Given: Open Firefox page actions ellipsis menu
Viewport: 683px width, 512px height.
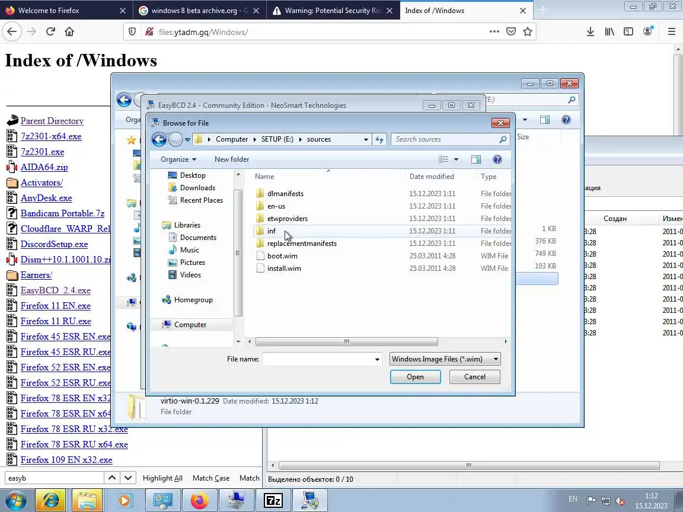Looking at the screenshot, I should pyautogui.click(x=494, y=32).
